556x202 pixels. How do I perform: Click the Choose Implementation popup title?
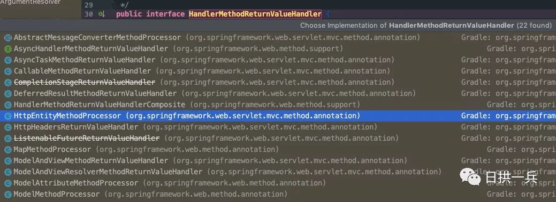[426, 26]
